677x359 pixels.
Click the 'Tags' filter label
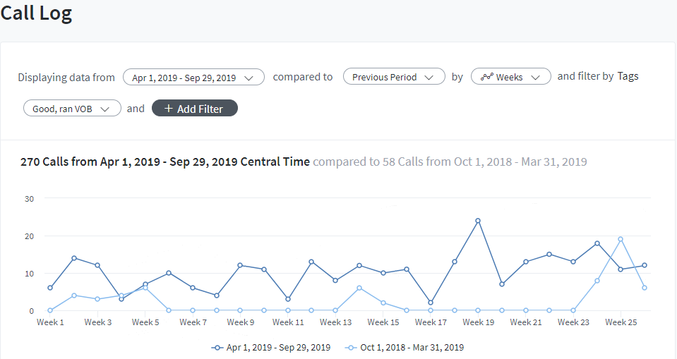pos(628,76)
